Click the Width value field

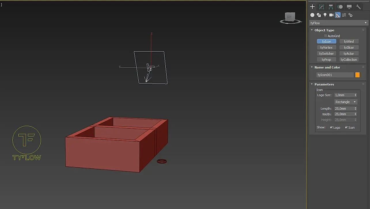point(344,114)
